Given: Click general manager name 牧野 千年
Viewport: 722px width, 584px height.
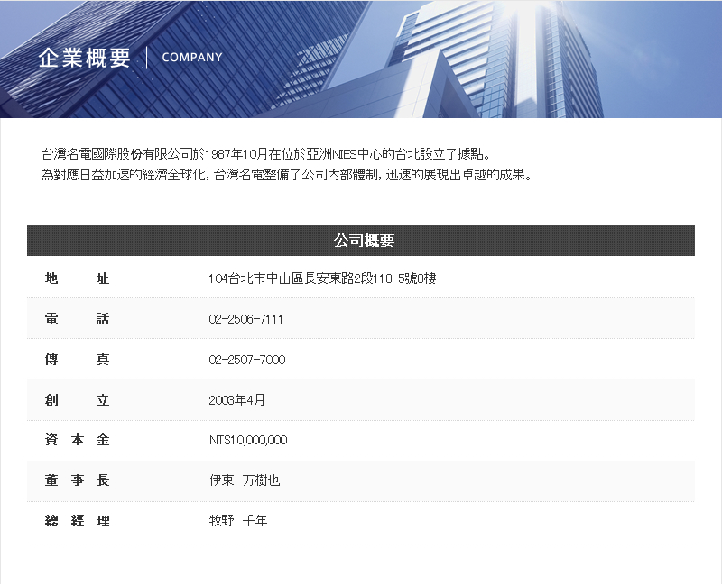Looking at the screenshot, I should [238, 521].
